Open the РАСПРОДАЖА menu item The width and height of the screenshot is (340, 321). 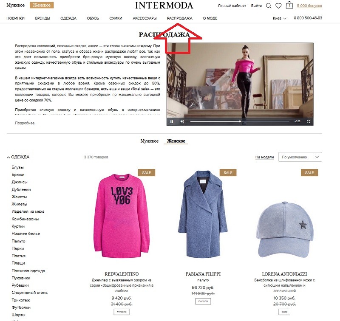tap(180, 18)
